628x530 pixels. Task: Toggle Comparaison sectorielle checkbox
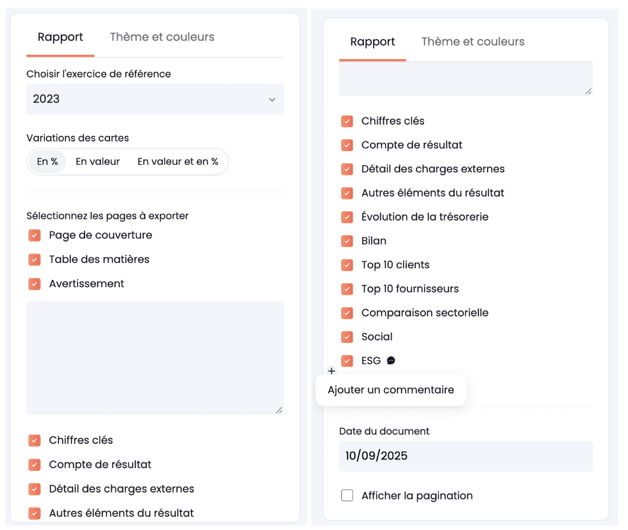tap(347, 313)
